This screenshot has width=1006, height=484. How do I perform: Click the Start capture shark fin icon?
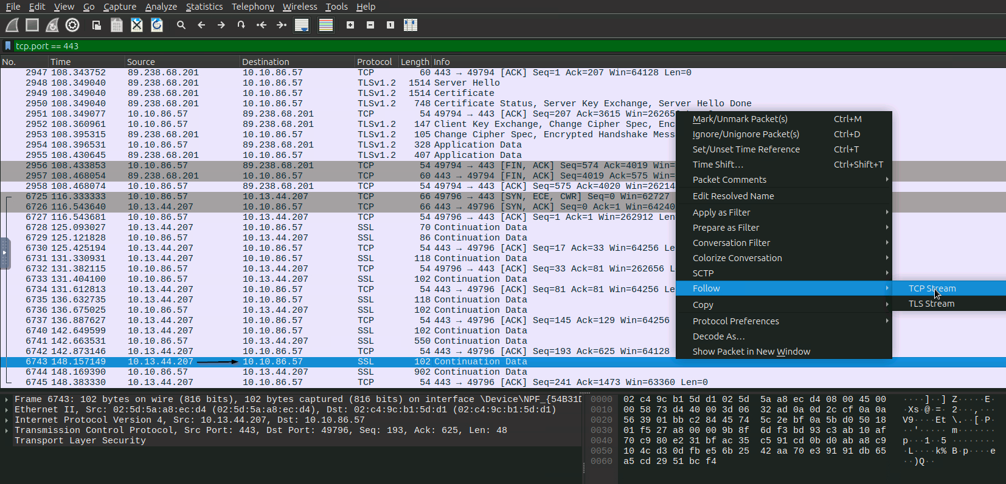click(x=12, y=25)
